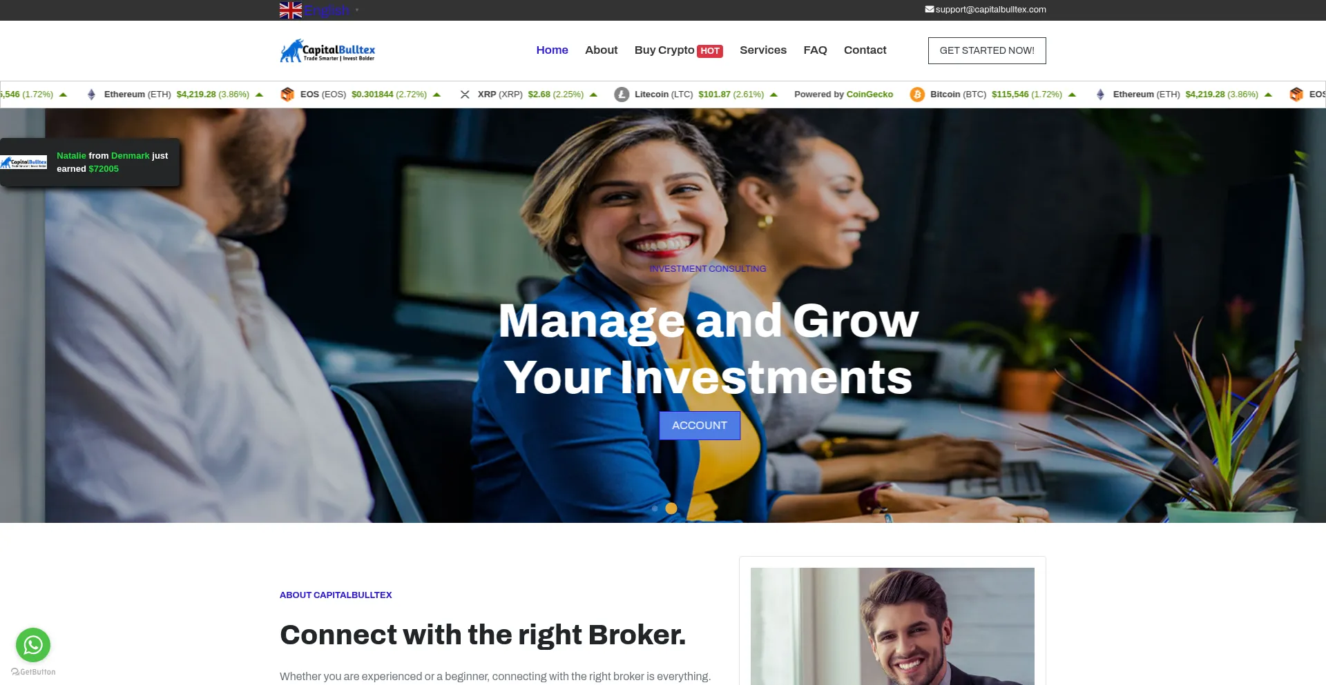This screenshot has width=1326, height=685.
Task: Go to the About page
Action: (x=601, y=50)
